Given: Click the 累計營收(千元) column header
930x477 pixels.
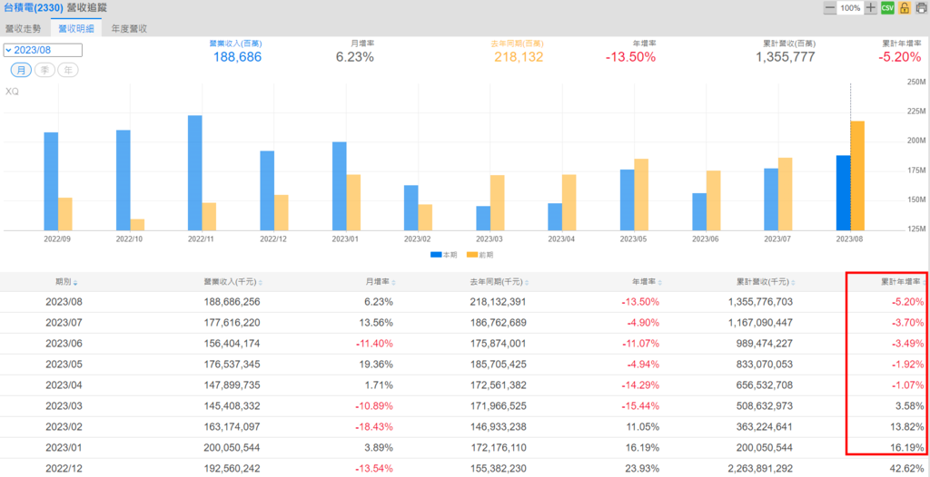Looking at the screenshot, I should click(762, 283).
